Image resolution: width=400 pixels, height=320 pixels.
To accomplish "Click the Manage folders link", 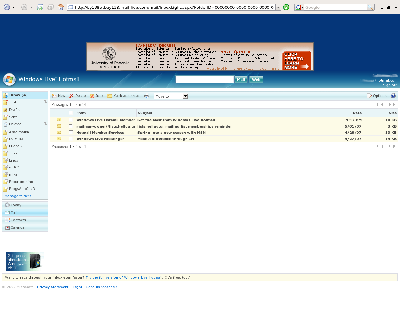I will pyautogui.click(x=18, y=196).
